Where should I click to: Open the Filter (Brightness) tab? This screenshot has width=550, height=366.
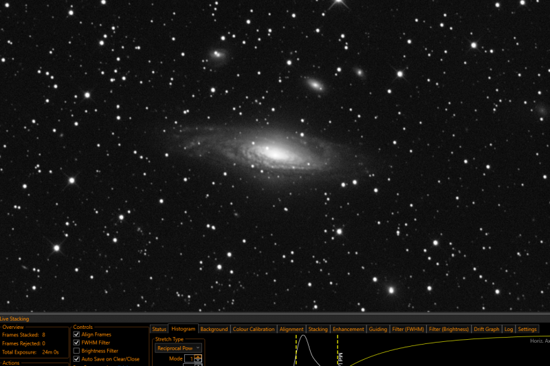(x=449, y=329)
